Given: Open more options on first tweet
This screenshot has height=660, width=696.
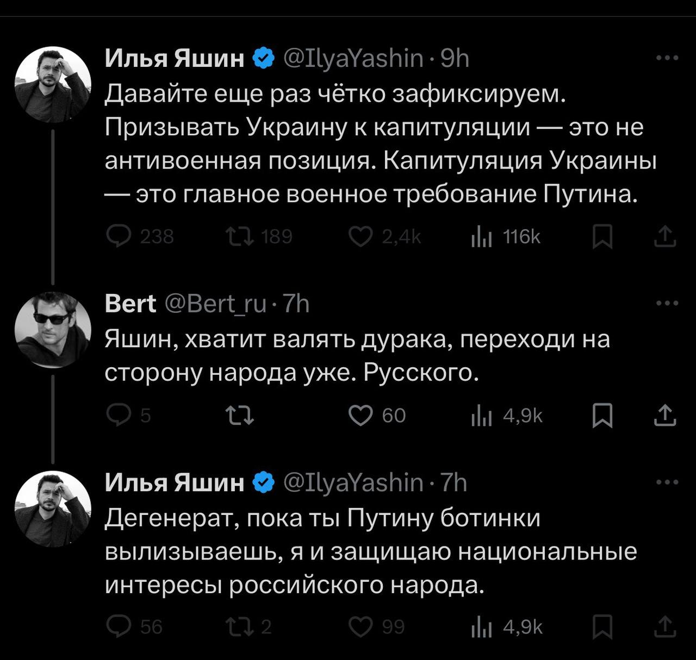Looking at the screenshot, I should pos(667,58).
